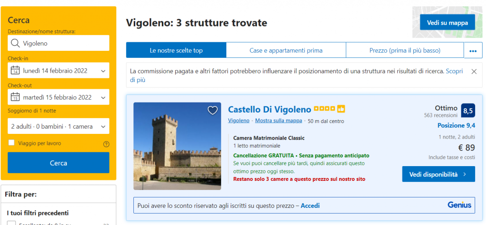
Task: Enable the Viaggio per lavoro checkbox
Action: pyautogui.click(x=11, y=143)
